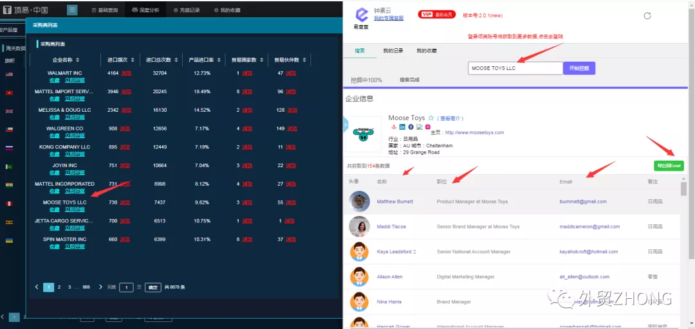Click 导出到Excel button
This screenshot has height=329, width=695.
[669, 166]
